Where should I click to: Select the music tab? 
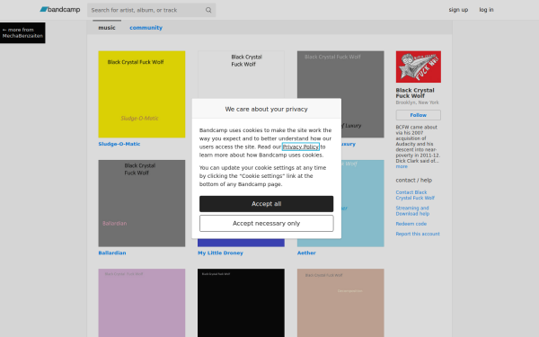click(x=107, y=28)
